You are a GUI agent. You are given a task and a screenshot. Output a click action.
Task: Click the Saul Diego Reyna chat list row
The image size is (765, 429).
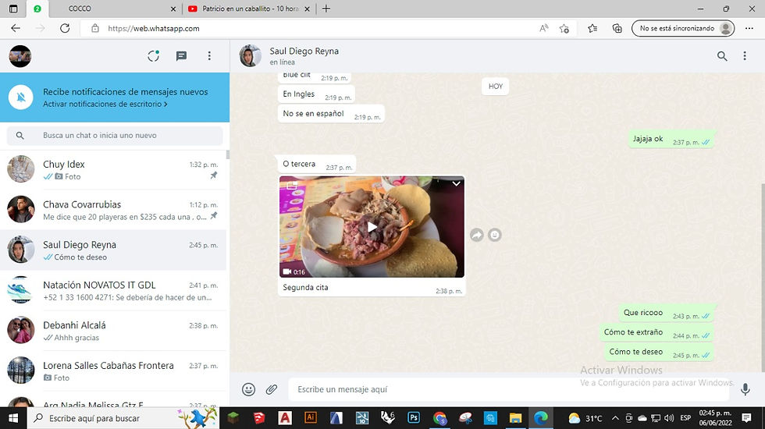coord(113,250)
